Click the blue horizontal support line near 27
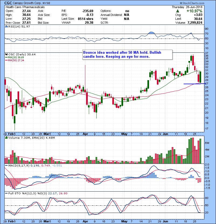 tap(195, 84)
